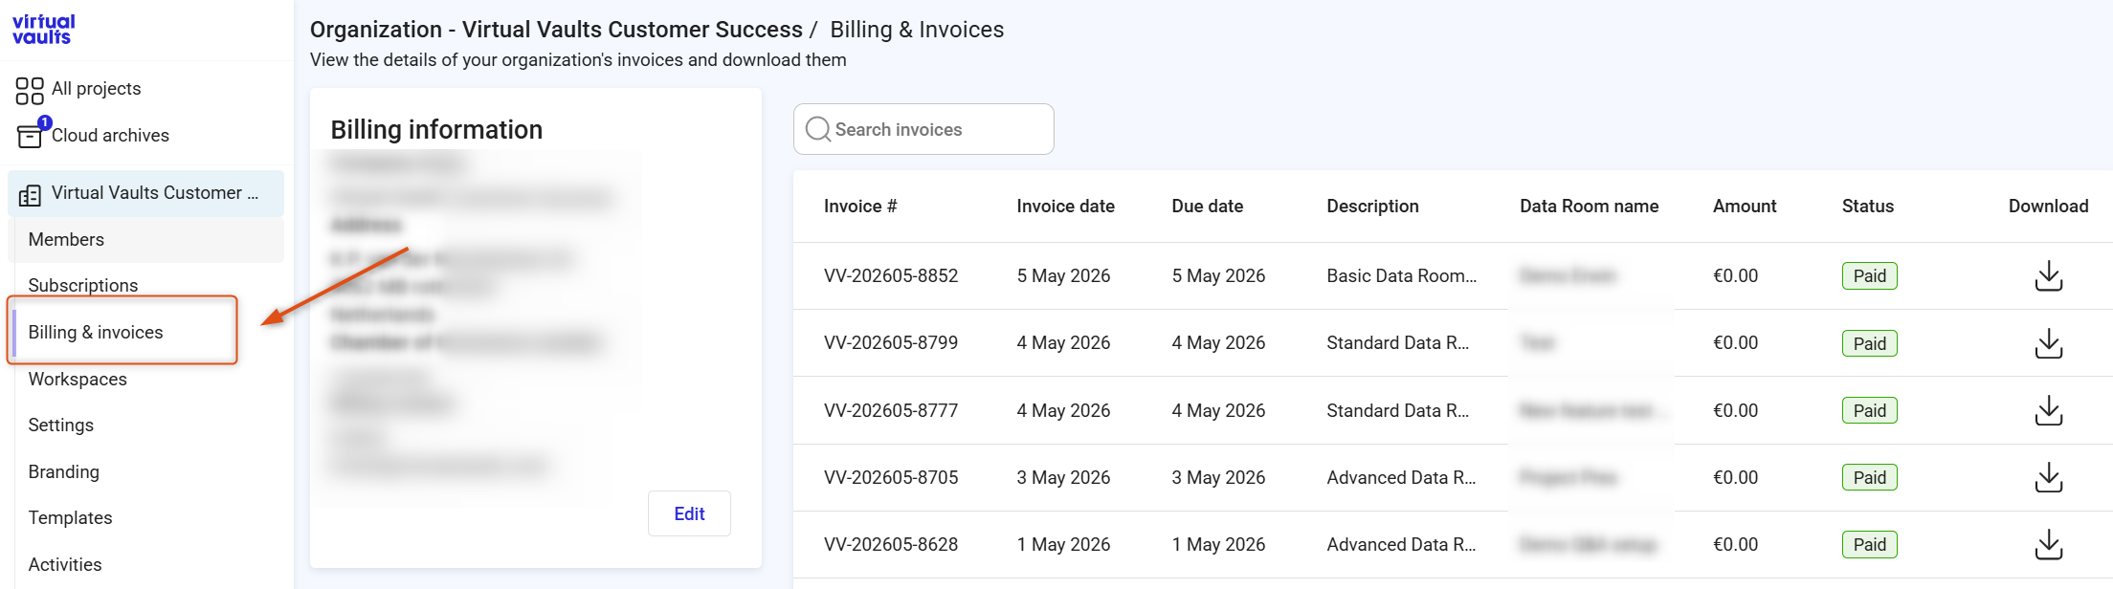Click the All projects grid icon
Viewport: 2113px width, 589px height.
coord(30,91)
